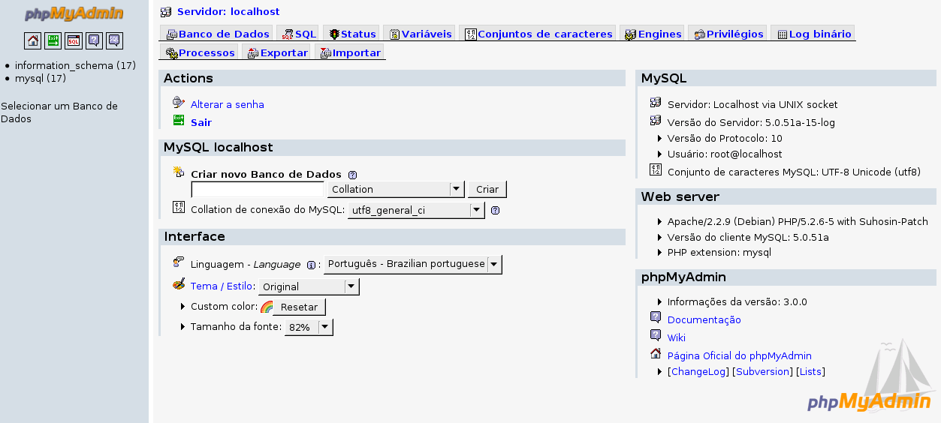Click the help icon after utf8_general_ci dropdown

point(495,211)
